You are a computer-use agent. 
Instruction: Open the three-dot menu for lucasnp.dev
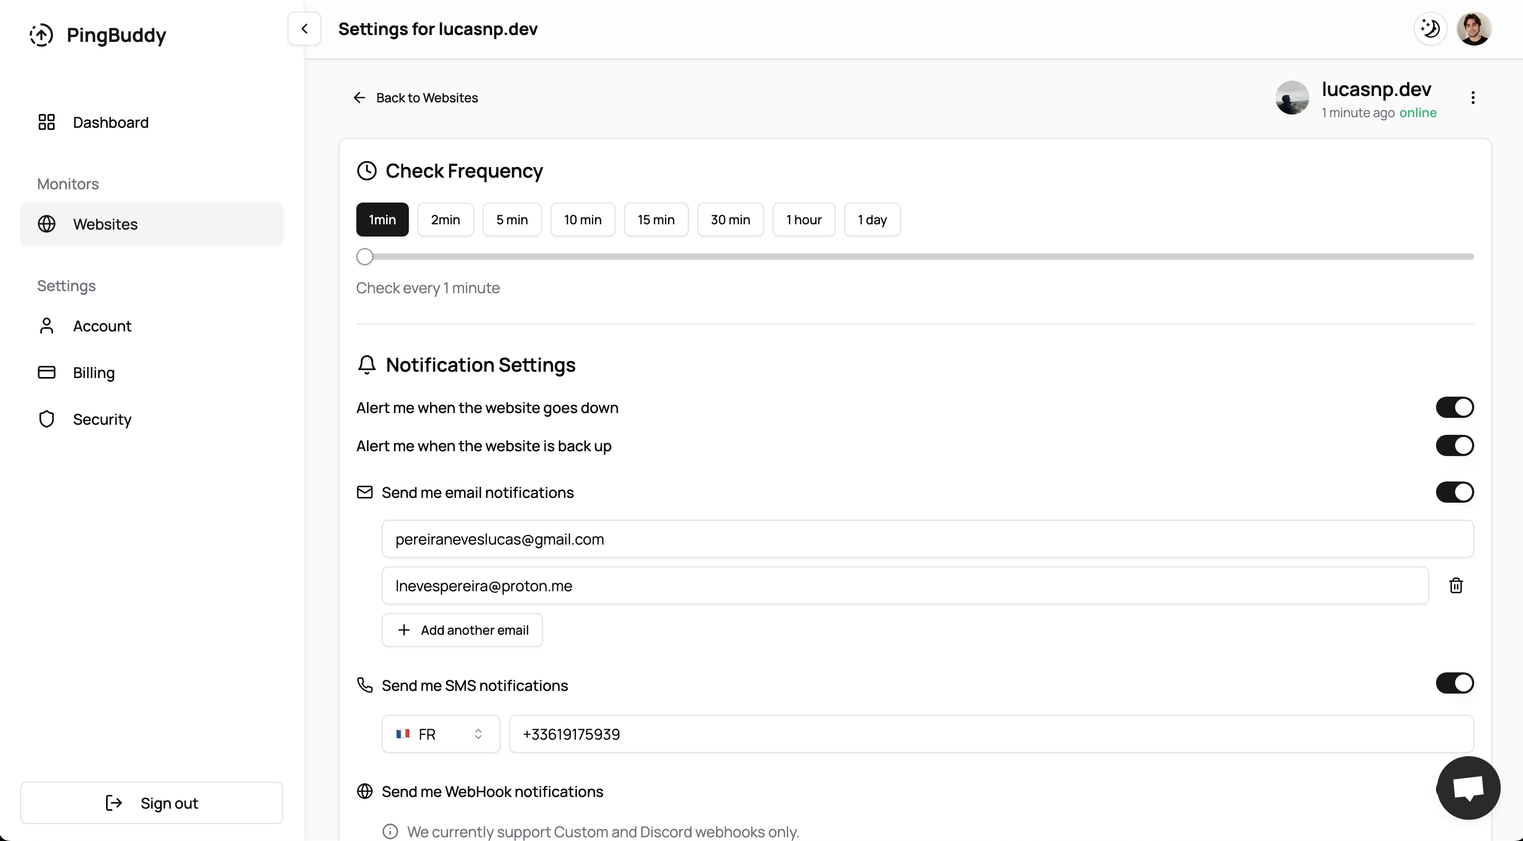tap(1473, 98)
